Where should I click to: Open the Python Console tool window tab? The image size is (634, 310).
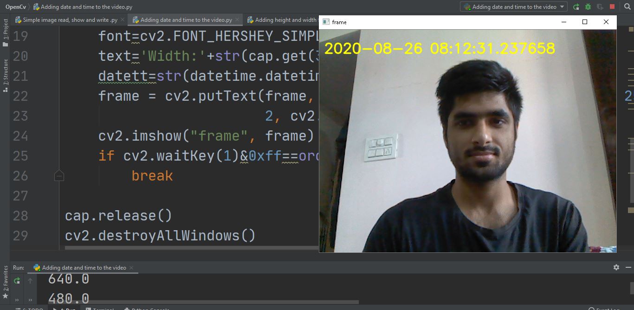[x=147, y=309]
